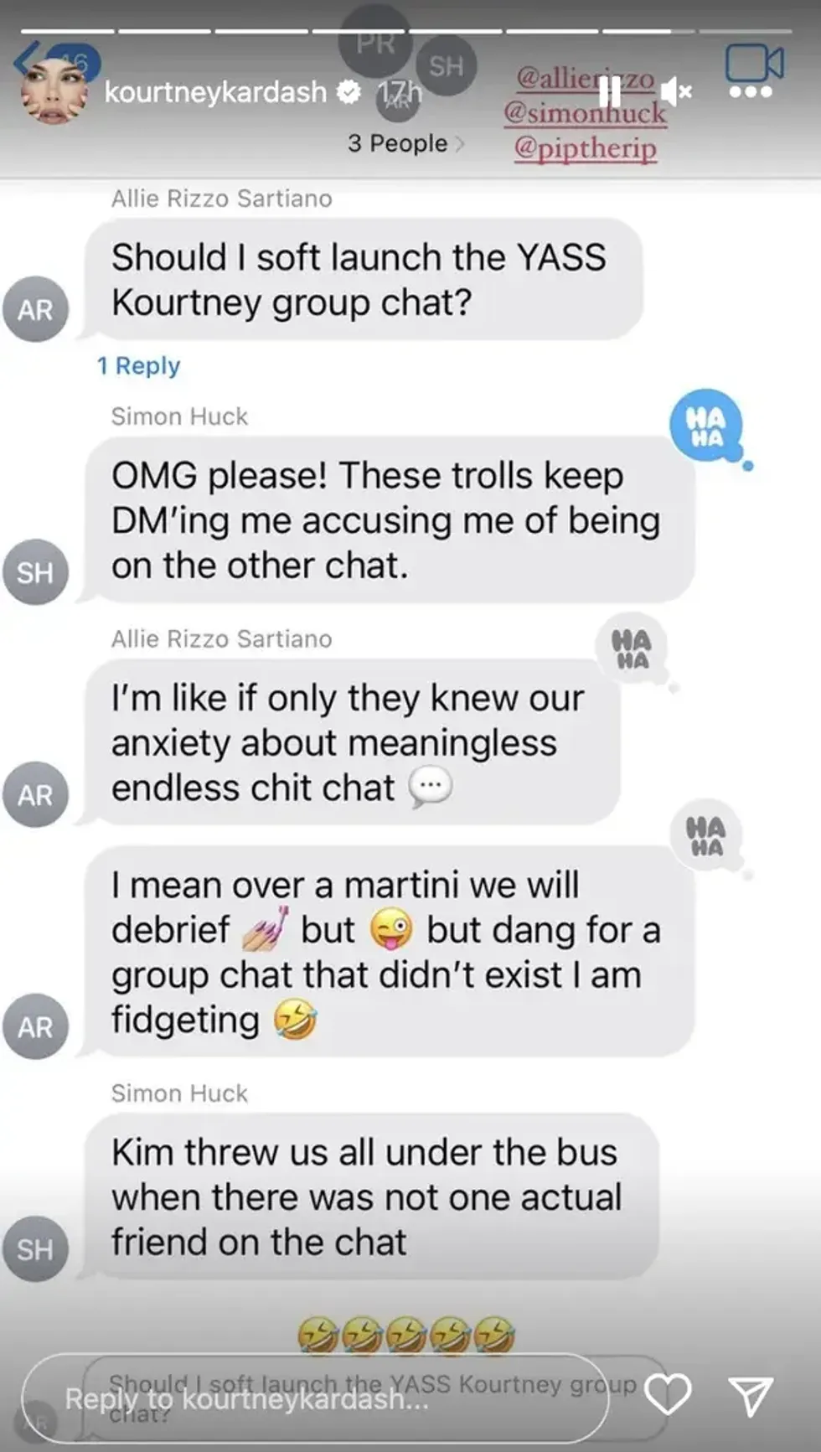This screenshot has width=821, height=1452.
Task: Select the SH avatar beside trolls message
Action: (35, 572)
